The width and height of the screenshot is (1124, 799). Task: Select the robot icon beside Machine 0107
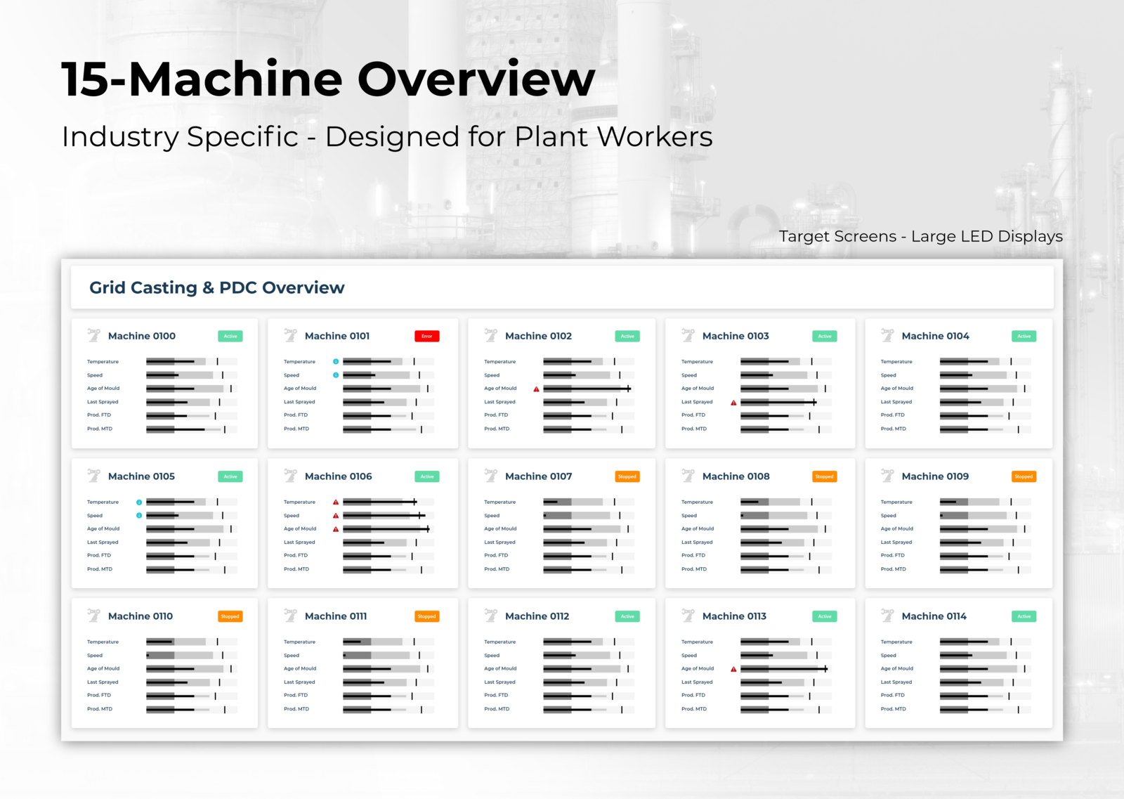(490, 476)
